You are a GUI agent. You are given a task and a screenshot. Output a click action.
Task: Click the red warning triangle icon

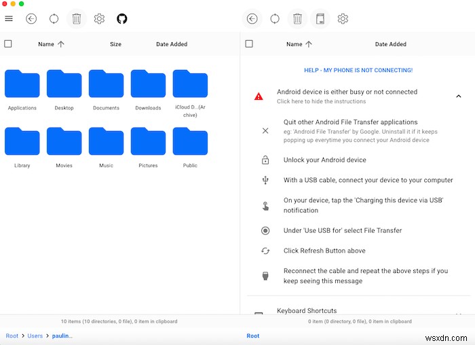[259, 96]
